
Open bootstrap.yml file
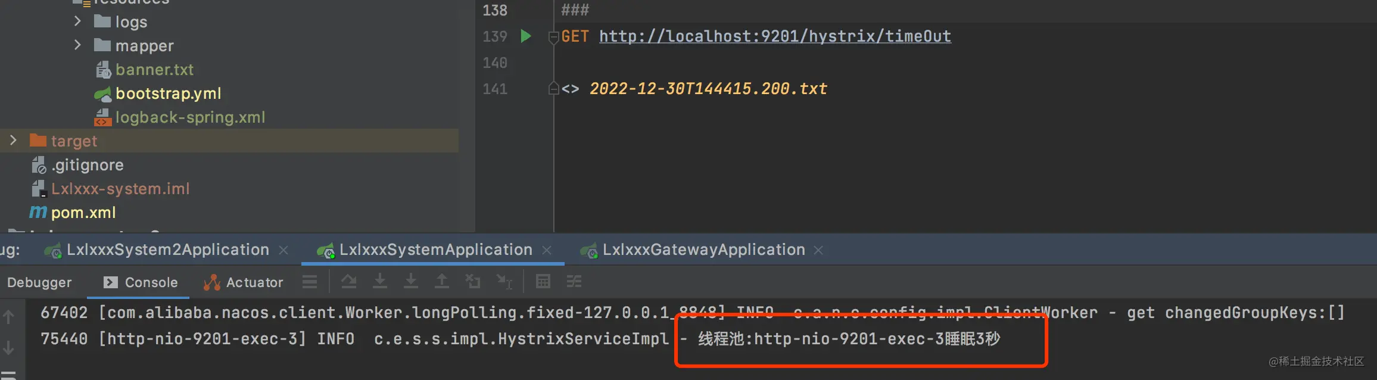[x=158, y=94]
